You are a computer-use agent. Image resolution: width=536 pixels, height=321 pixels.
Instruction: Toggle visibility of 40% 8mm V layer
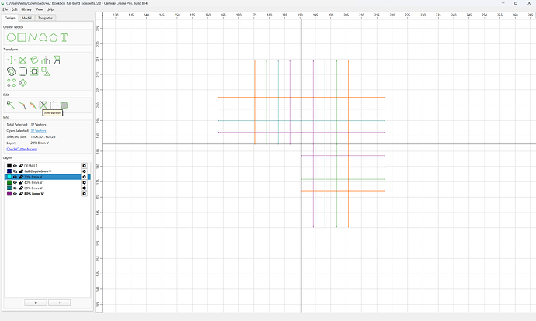(x=15, y=182)
